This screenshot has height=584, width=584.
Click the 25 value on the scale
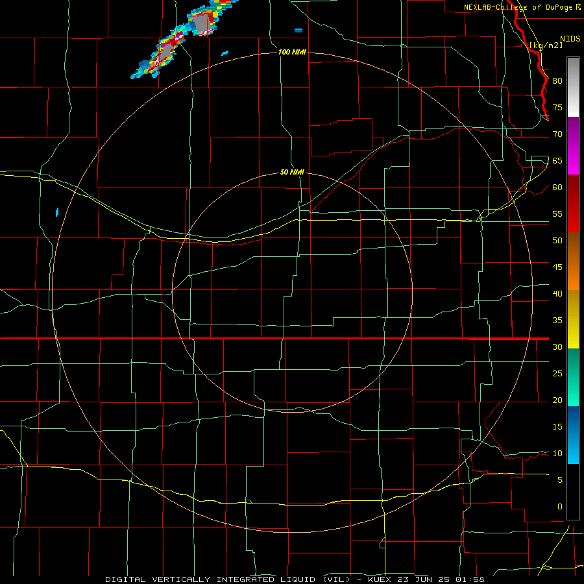click(x=557, y=373)
